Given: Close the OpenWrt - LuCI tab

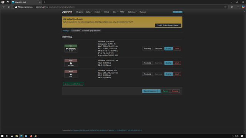Looking at the screenshot, I should pyautogui.click(x=40, y=2).
